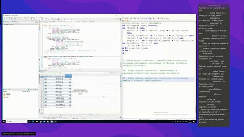Open the Справка menu in DBeaver

(x=42, y=17)
